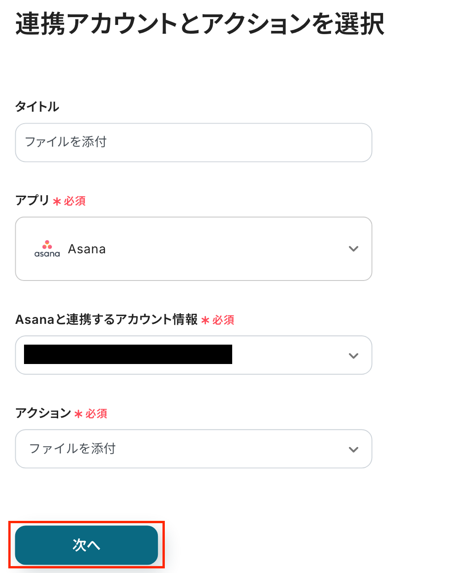
Task: Expand the account selection chevron arrow
Action: pyautogui.click(x=354, y=356)
